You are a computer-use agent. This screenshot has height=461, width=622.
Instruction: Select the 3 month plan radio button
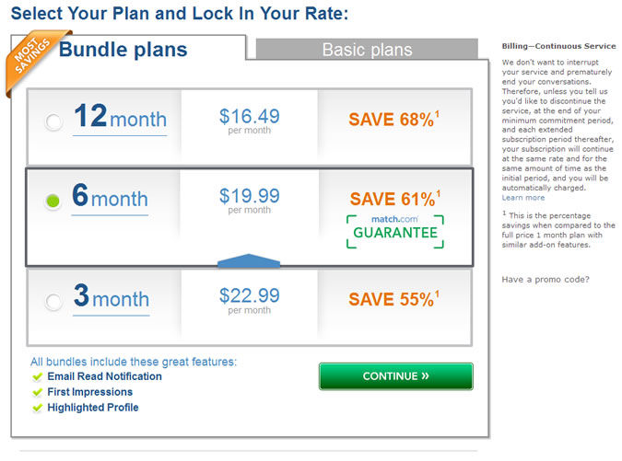click(53, 302)
